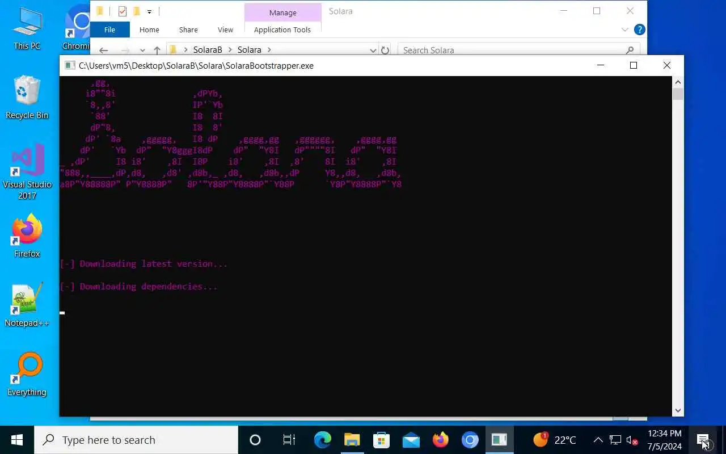The image size is (726, 454).
Task: Open Microsoft Edge from the taskbar
Action: point(323,440)
